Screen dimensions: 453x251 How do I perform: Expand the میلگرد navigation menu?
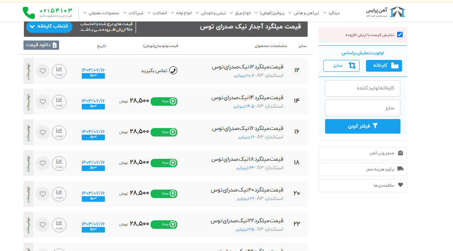click(332, 13)
